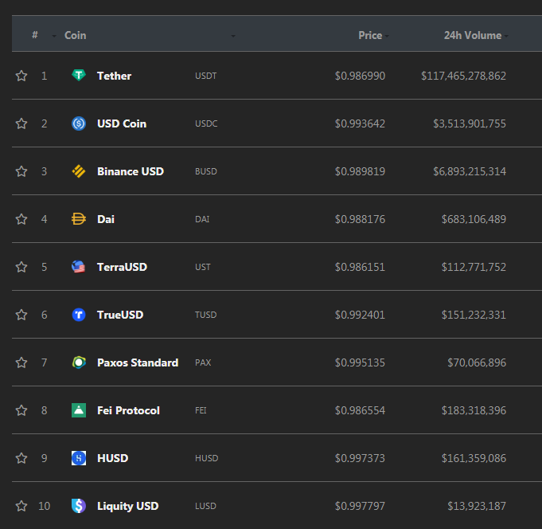542x529 pixels.
Task: Open the Binance USD coin page link
Action: coord(131,171)
